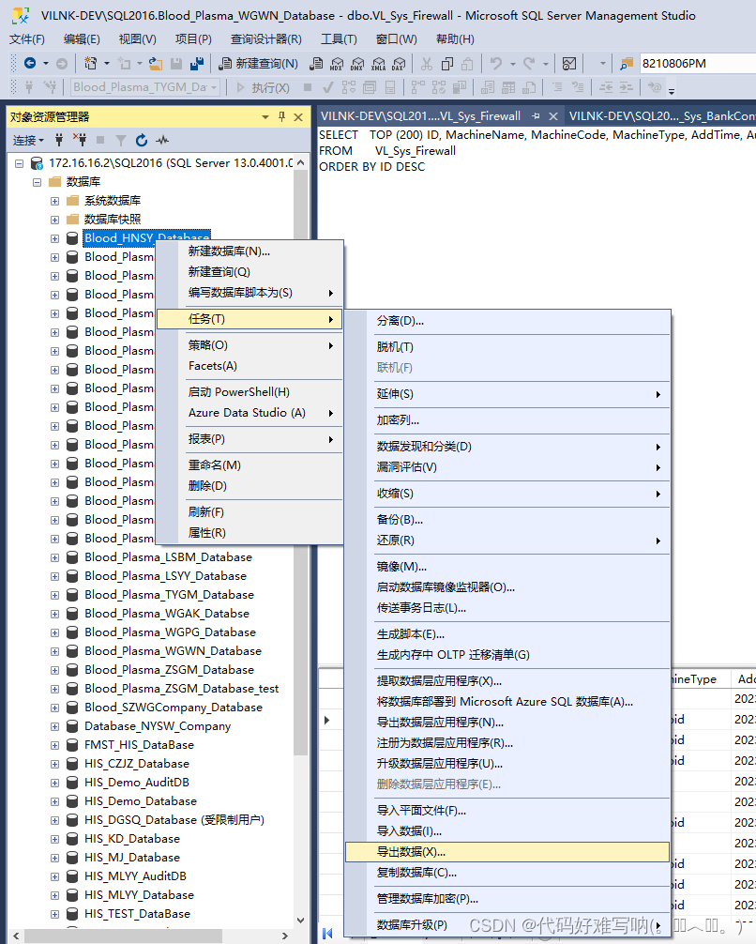The height and width of the screenshot is (944, 756).
Task: Click the new project toolbar icon
Action: (x=90, y=63)
